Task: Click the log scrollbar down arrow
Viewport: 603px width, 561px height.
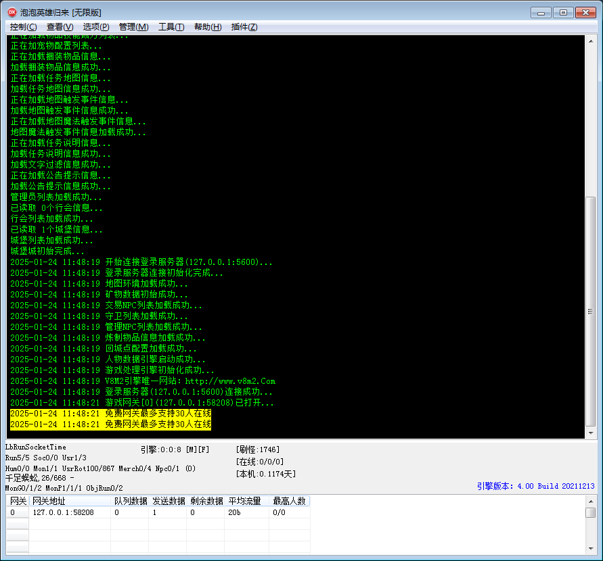Action: (591, 433)
